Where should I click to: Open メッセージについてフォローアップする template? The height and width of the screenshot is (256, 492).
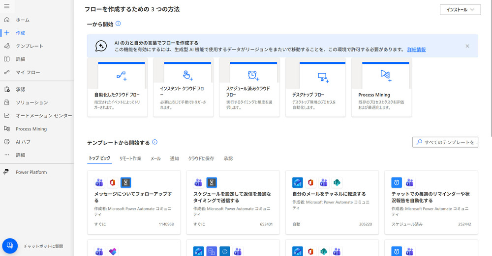click(134, 202)
